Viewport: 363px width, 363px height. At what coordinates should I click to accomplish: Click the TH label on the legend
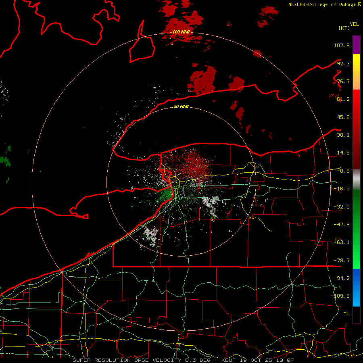click(x=346, y=314)
